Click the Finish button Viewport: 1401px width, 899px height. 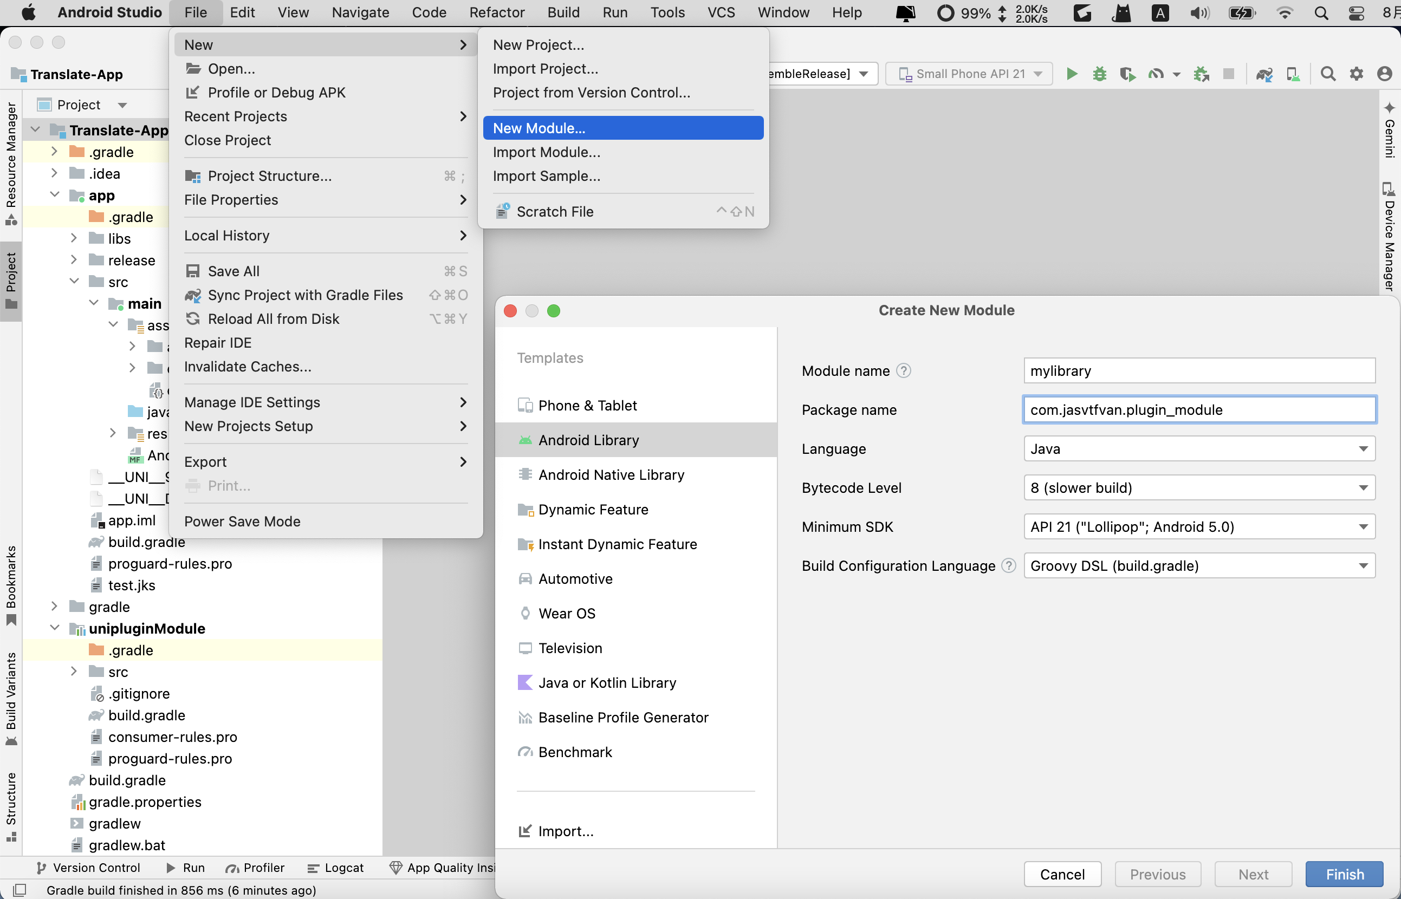pos(1344,874)
